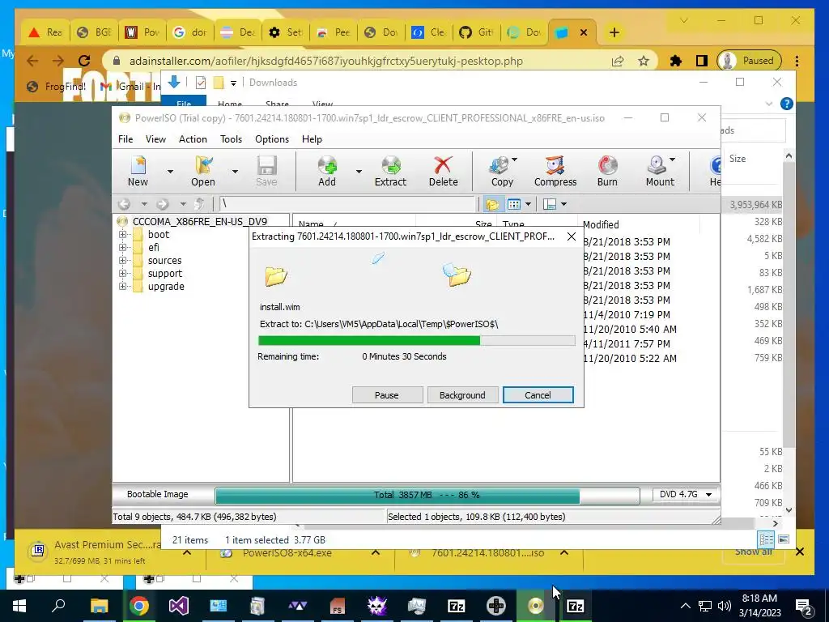This screenshot has width=829, height=622.
Task: Click the PowerISO up-folder icon
Action: point(199,203)
